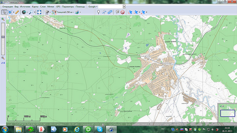Image resolution: width=237 pixels, height=133 pixels.
Task: Switch to SAS.Planet taskbar button
Action: click(x=111, y=129)
